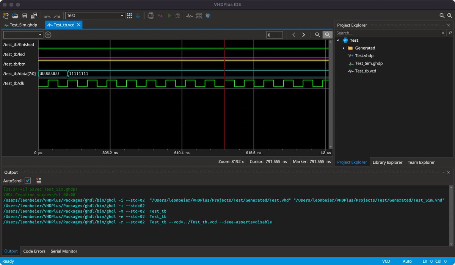Click the circuit grid icon next to globe
Screen dimensions: 455x265
coord(199,16)
